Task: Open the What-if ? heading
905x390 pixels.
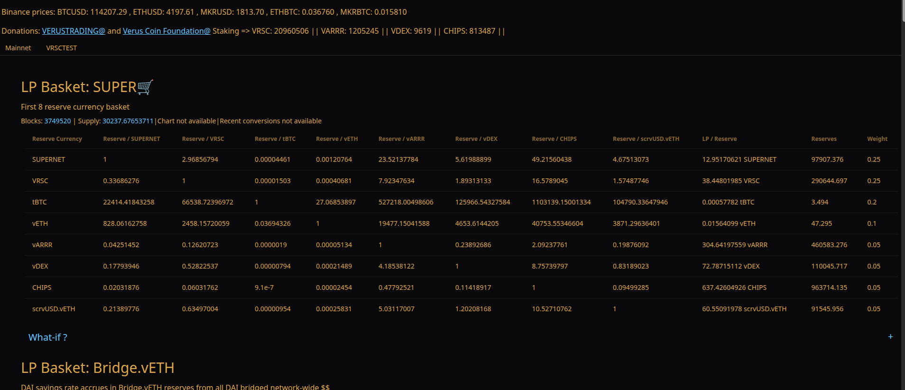Action: tap(48, 337)
